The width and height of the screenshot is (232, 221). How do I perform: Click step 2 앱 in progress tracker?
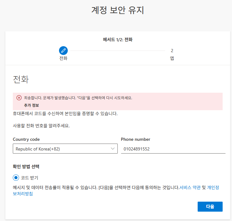[x=172, y=54]
